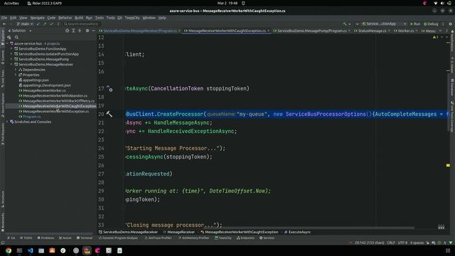Open the Edit menu
This screenshot has width=455, height=256.
(x=14, y=18)
